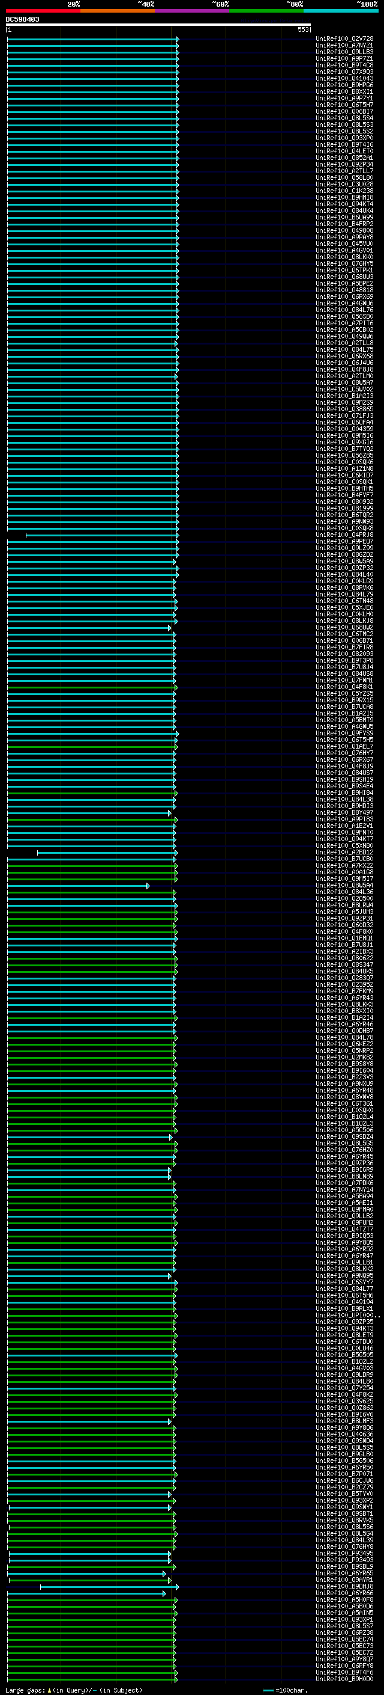Select hit label UniRef100_Q7X9Q3
The image size is (384, 1695).
coord(344,72)
